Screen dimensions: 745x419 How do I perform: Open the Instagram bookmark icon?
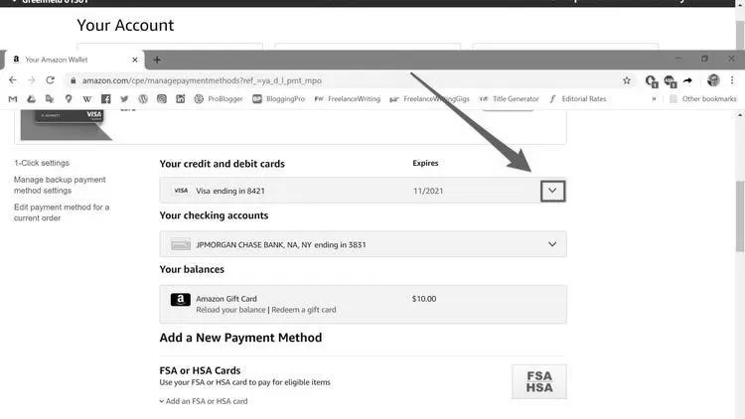162,99
